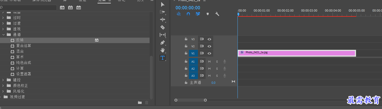Image resolution: width=382 pixels, height=109 pixels.
Task: Click the 通道 folder icon
Action: pos(9,35)
